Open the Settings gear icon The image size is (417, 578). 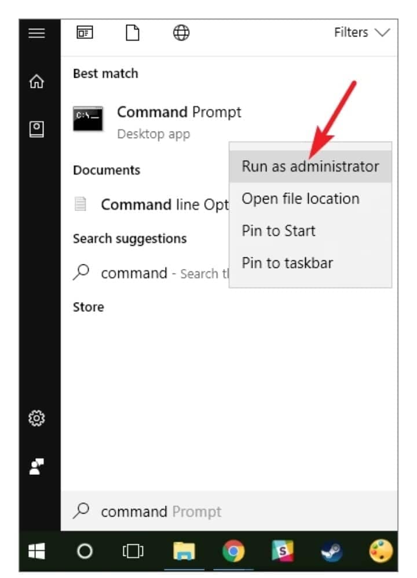click(x=38, y=417)
